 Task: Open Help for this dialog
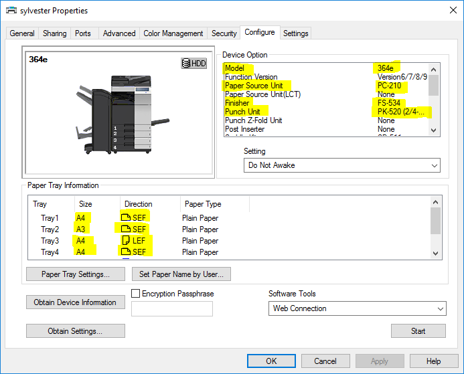click(x=434, y=361)
